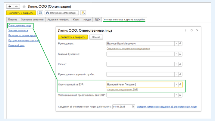Click the back navigation arrow
Screen dimensions: 215x121
10,6
